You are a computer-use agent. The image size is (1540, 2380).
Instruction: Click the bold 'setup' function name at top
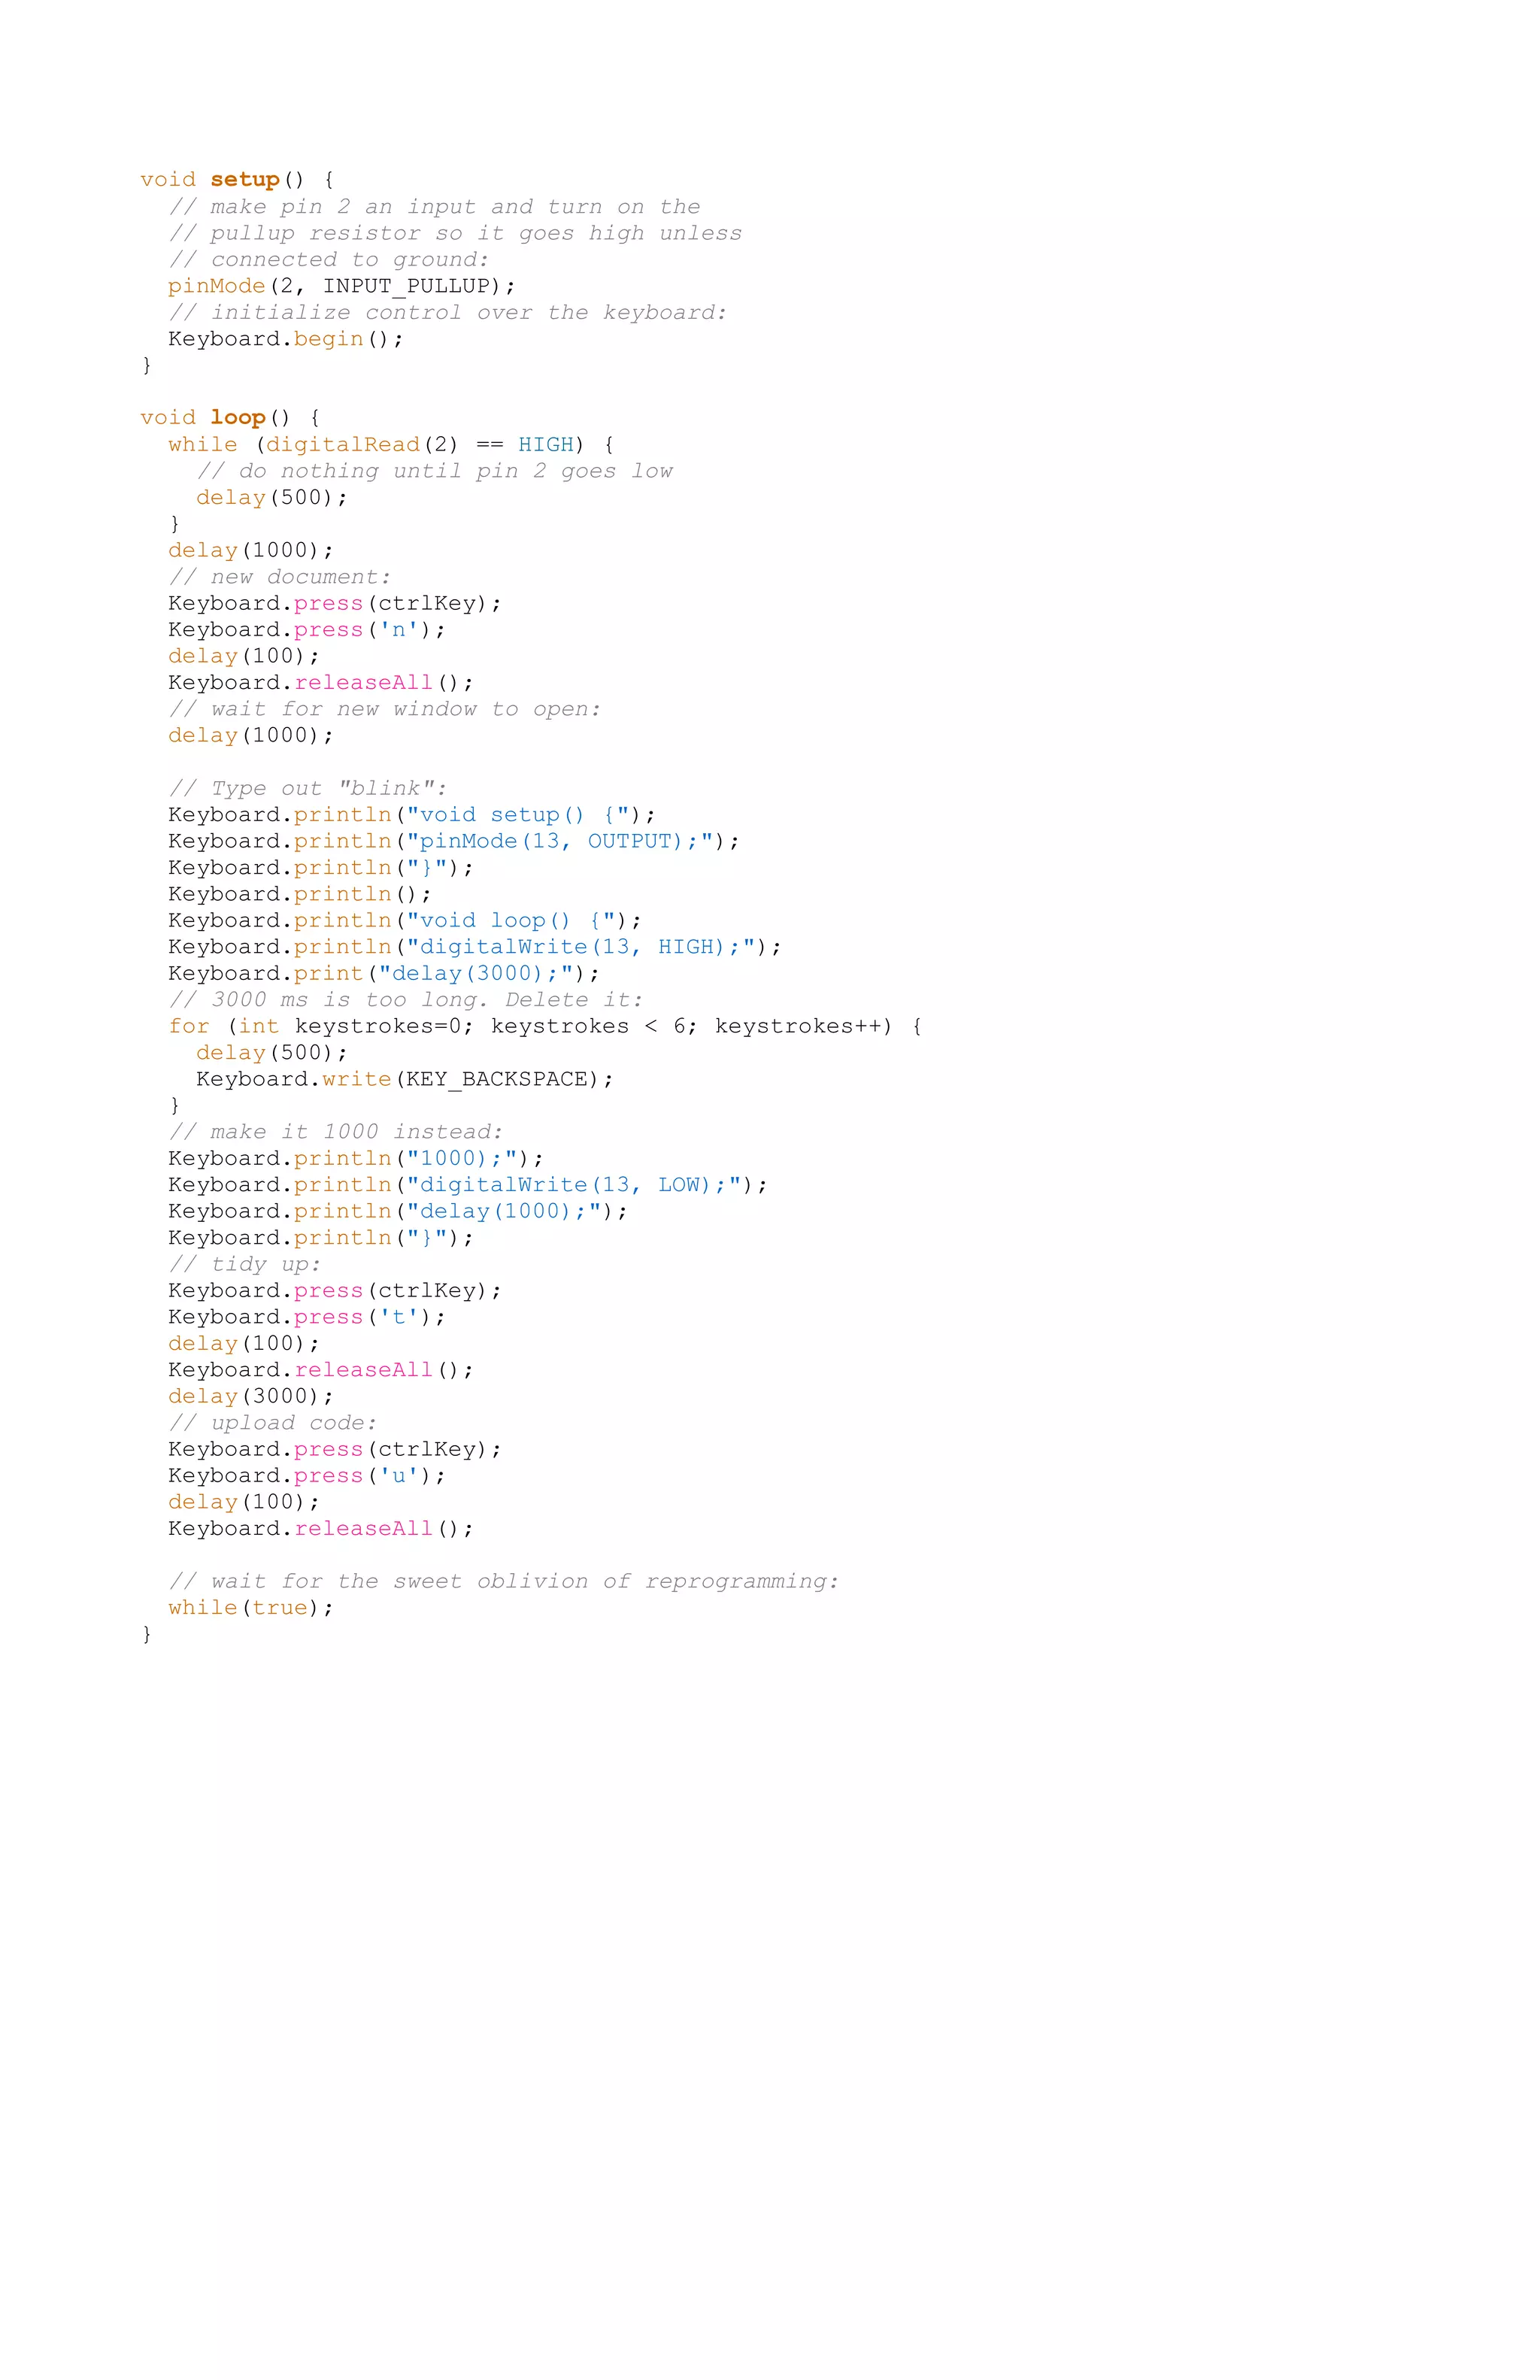click(x=245, y=180)
